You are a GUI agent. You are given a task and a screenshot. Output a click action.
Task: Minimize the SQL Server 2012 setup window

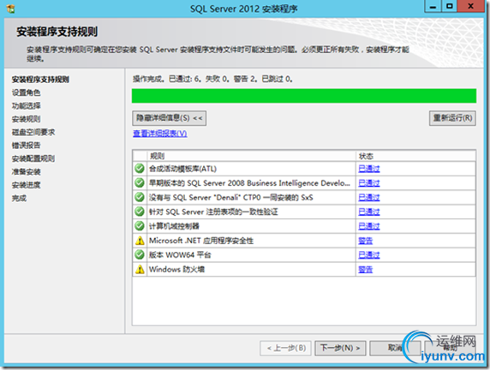pyautogui.click(x=433, y=6)
